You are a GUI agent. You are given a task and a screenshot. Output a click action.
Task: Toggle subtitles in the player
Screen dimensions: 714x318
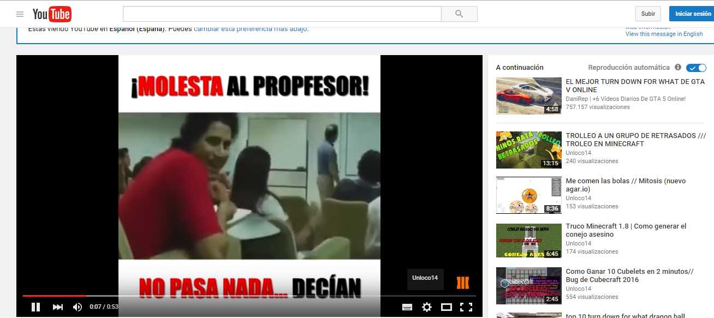click(x=407, y=307)
